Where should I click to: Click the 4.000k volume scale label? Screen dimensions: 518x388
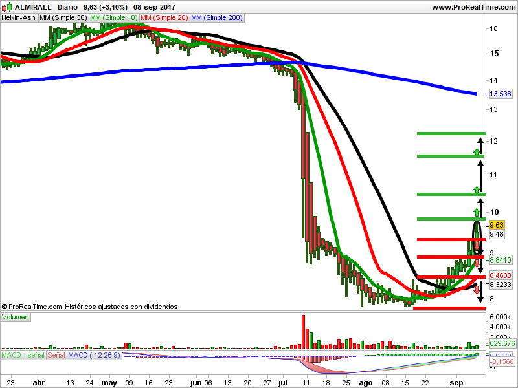[x=500, y=327]
